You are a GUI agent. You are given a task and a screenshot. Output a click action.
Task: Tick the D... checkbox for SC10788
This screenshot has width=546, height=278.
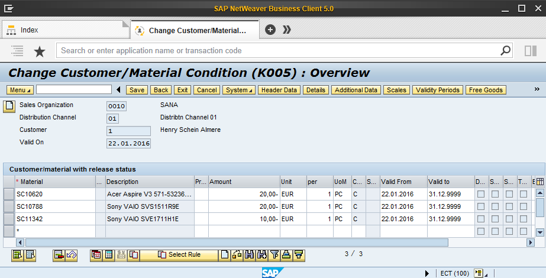pyautogui.click(x=481, y=206)
